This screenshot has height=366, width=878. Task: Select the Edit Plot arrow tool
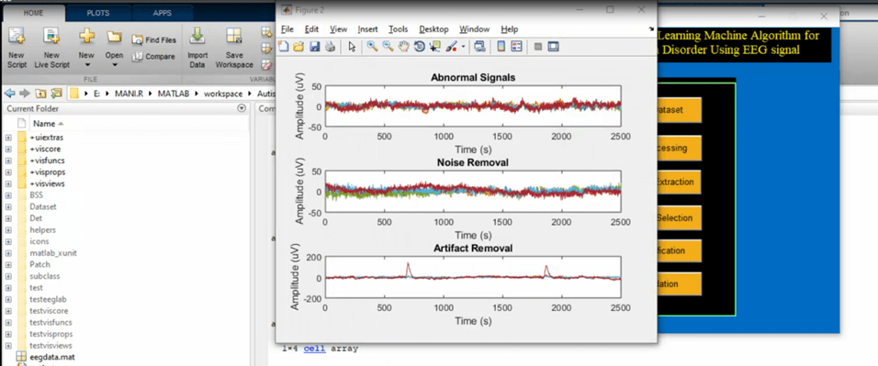coord(352,47)
